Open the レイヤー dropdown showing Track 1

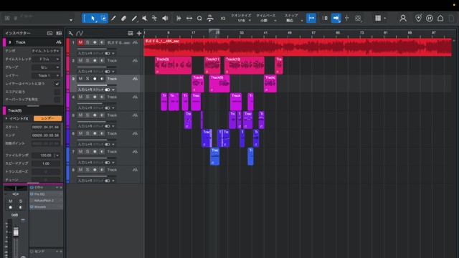click(x=45, y=75)
